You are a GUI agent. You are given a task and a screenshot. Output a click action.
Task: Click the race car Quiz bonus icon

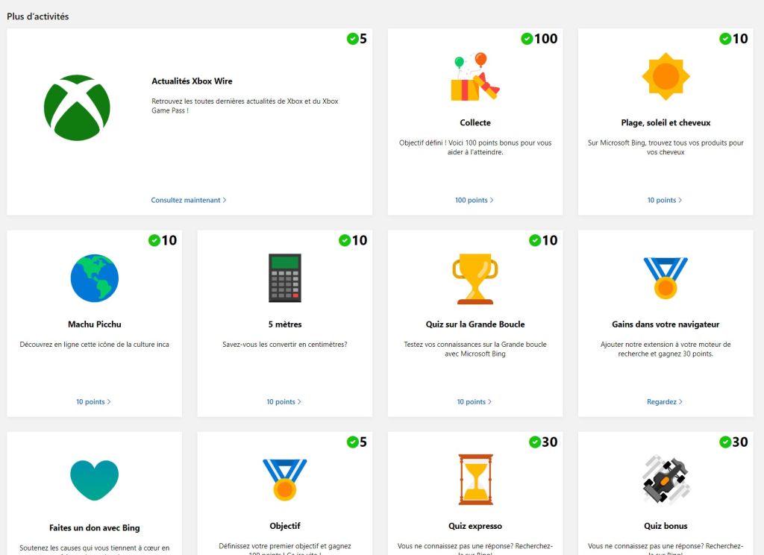click(666, 480)
